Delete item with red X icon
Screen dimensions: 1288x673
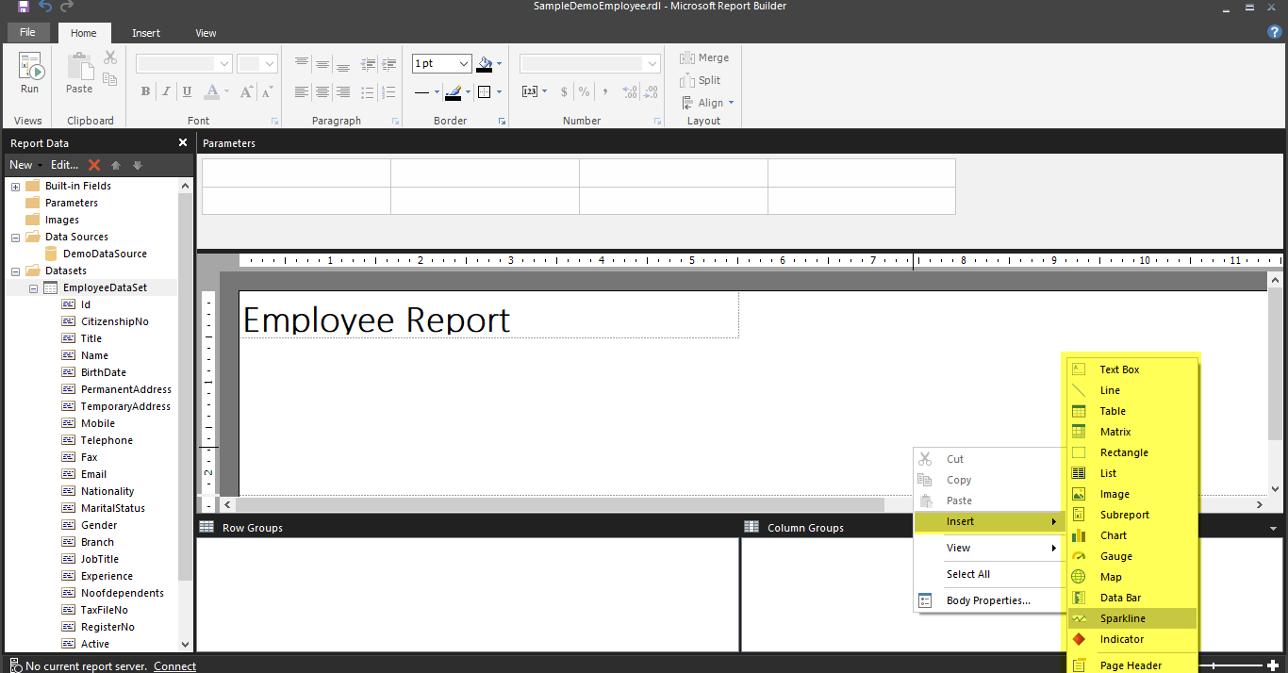tap(94, 165)
